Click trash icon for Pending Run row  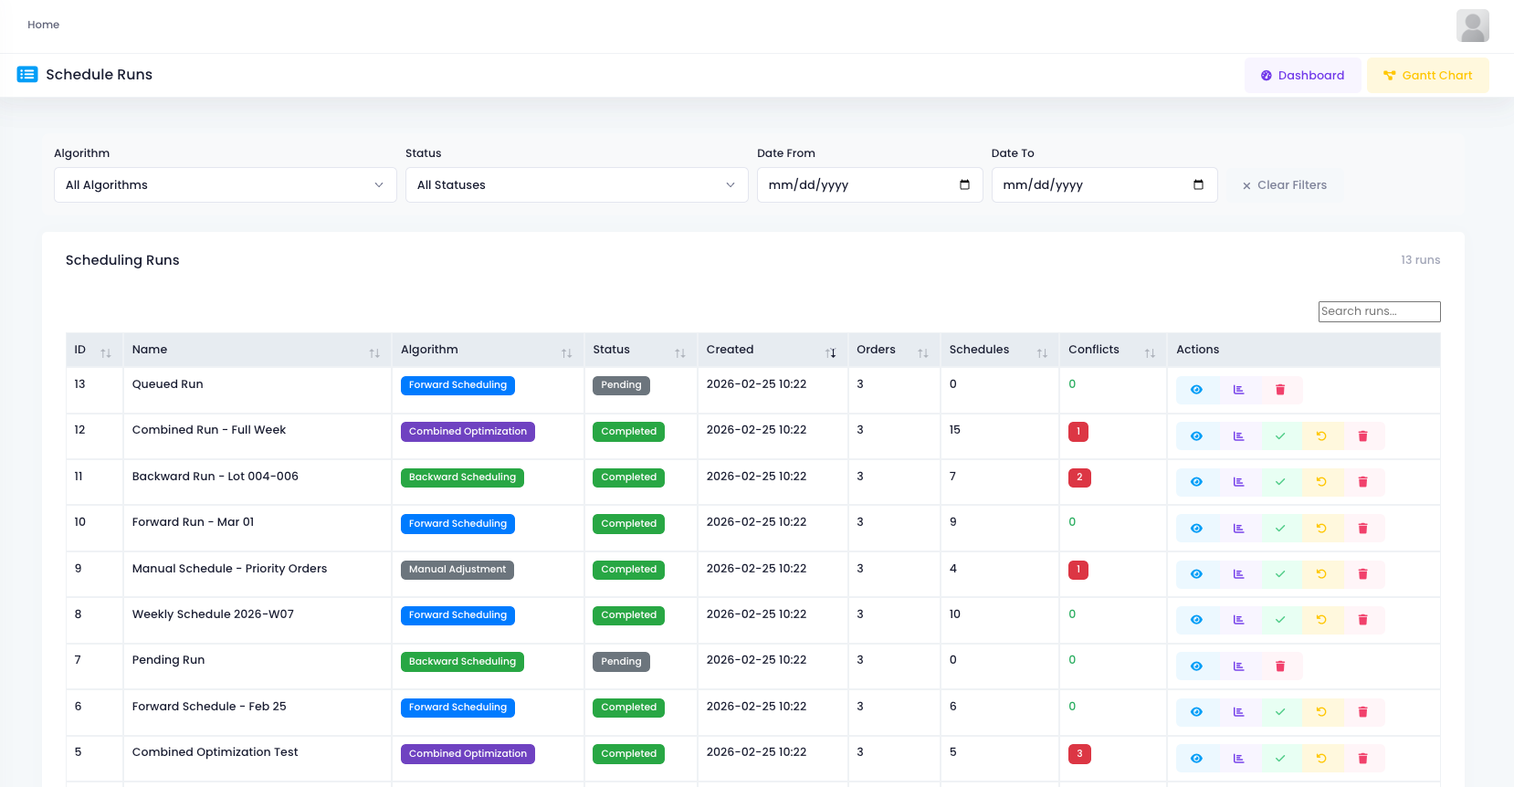[x=1280, y=666]
